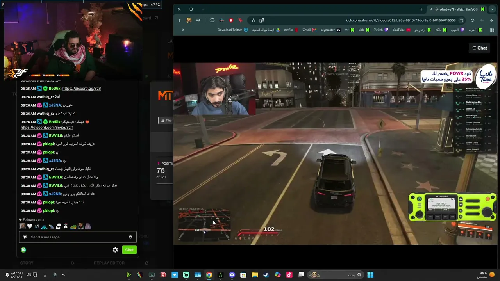Click the VOD video player
Viewport: 500px width, 281px height.
pyautogui.click(x=336, y=154)
